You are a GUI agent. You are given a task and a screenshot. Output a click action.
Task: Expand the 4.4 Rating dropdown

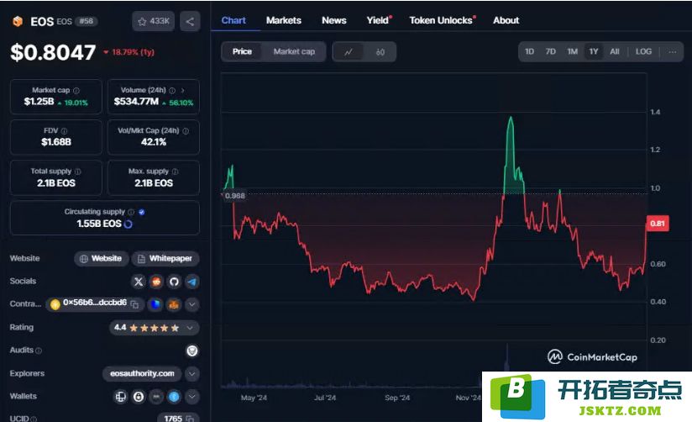click(154, 328)
